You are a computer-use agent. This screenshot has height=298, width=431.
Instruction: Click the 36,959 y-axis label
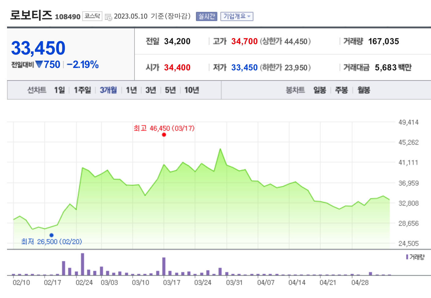(408, 183)
